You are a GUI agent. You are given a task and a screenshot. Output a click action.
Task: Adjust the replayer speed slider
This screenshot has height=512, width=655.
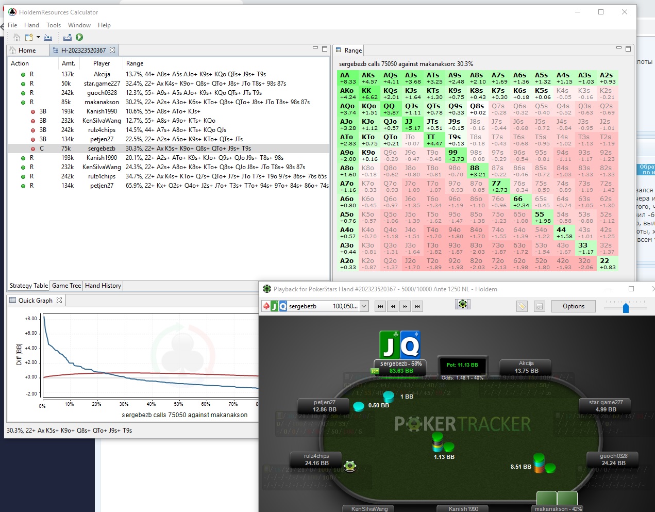click(x=626, y=308)
